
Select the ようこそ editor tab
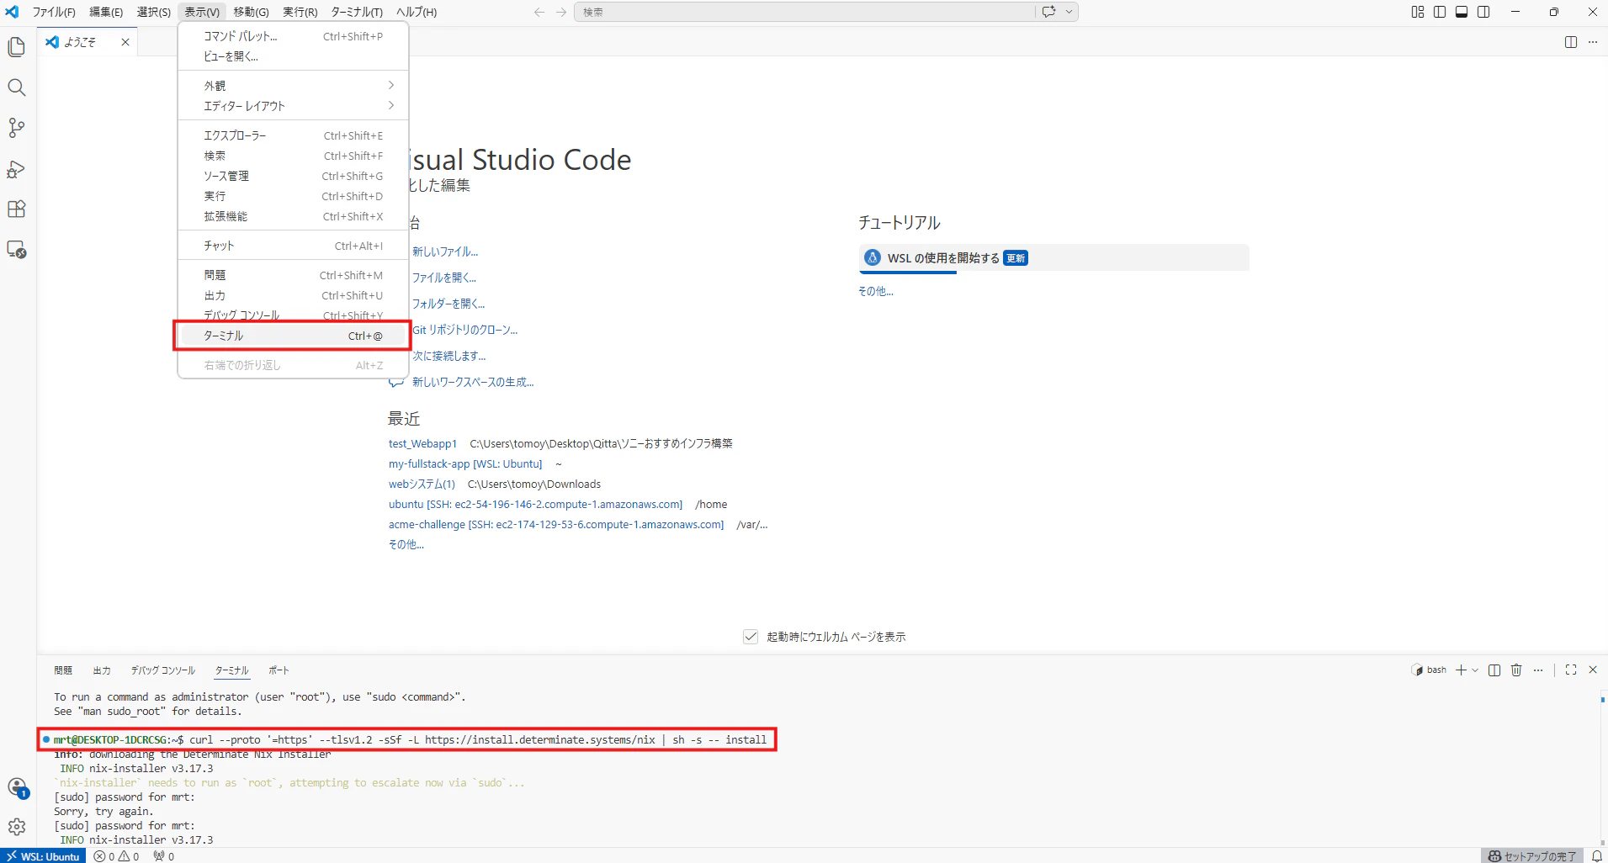pos(88,42)
